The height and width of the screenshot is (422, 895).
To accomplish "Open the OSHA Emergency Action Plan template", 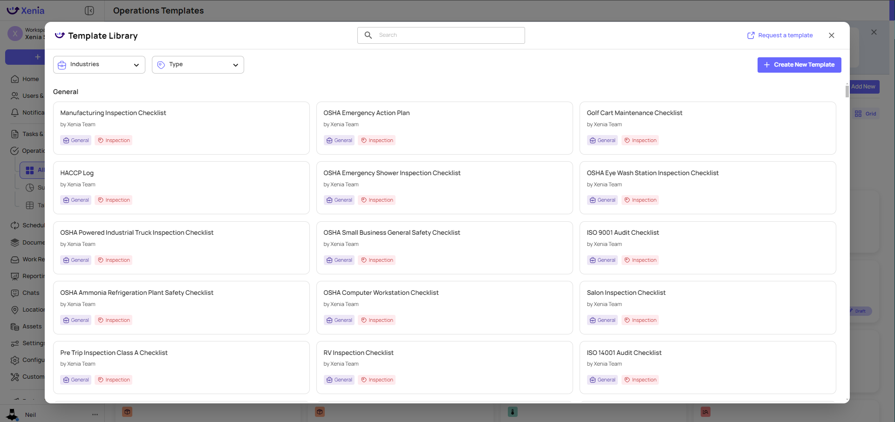I will pyautogui.click(x=444, y=128).
